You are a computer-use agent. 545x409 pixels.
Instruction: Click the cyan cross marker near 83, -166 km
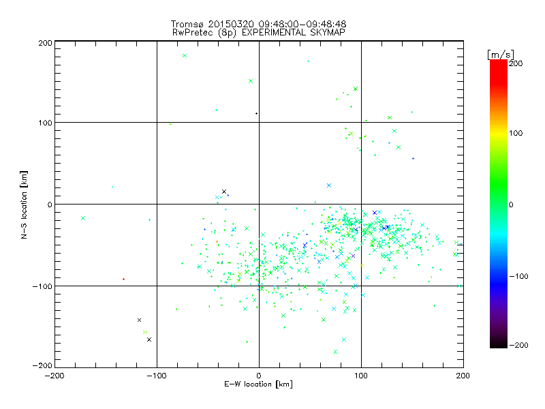point(344,339)
